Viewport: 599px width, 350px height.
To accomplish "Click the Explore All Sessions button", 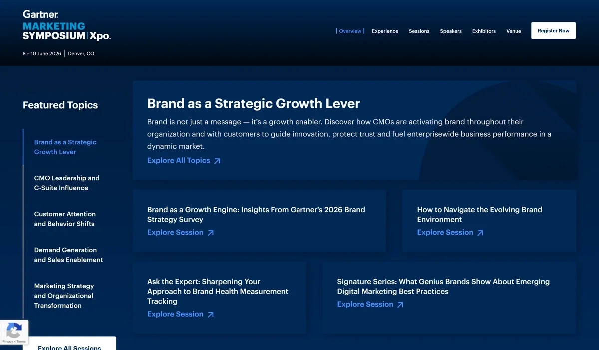I will (x=70, y=347).
